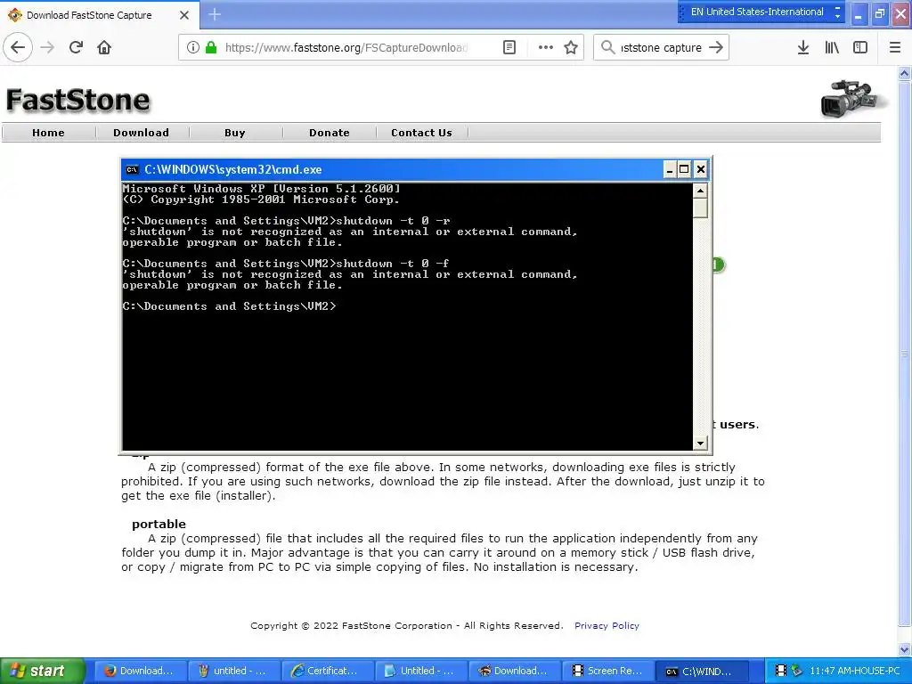The image size is (912, 684).
Task: Open Buy in FastStone navigation
Action: [x=235, y=133]
